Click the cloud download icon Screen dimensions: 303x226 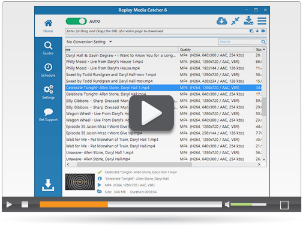pyautogui.click(x=222, y=21)
